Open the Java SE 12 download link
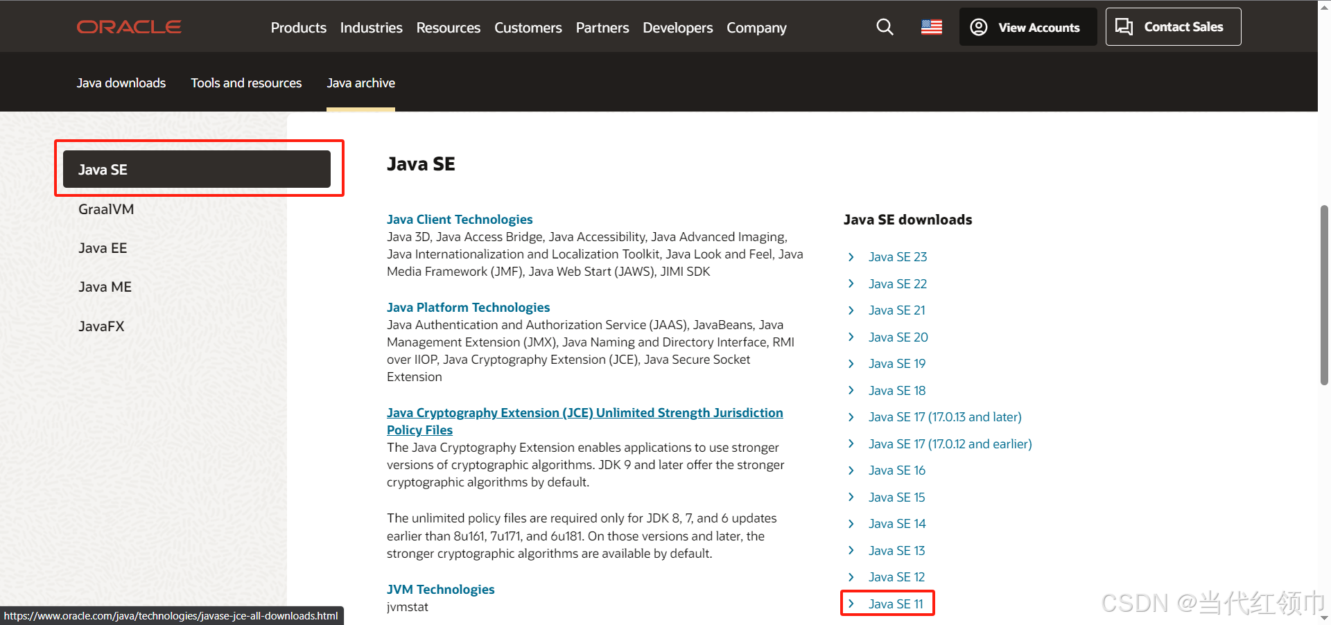The height and width of the screenshot is (625, 1331). (x=897, y=577)
